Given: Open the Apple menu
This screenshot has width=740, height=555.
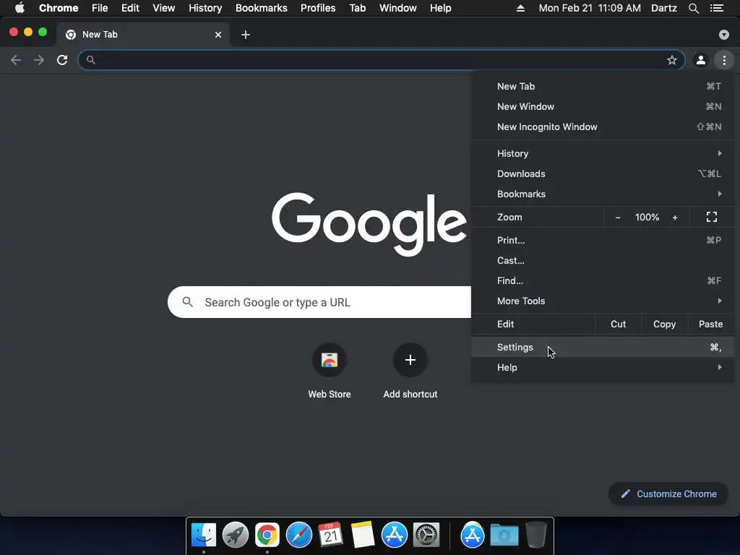Looking at the screenshot, I should click(20, 8).
